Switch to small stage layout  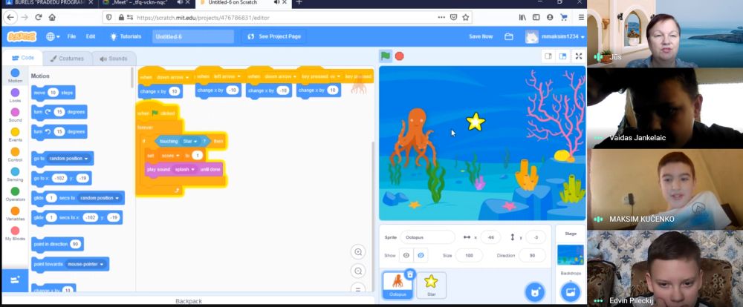point(548,56)
